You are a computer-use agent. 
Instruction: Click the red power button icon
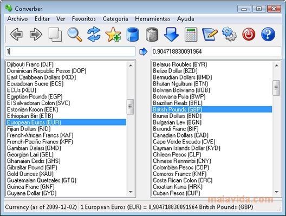pyautogui.click(x=249, y=34)
